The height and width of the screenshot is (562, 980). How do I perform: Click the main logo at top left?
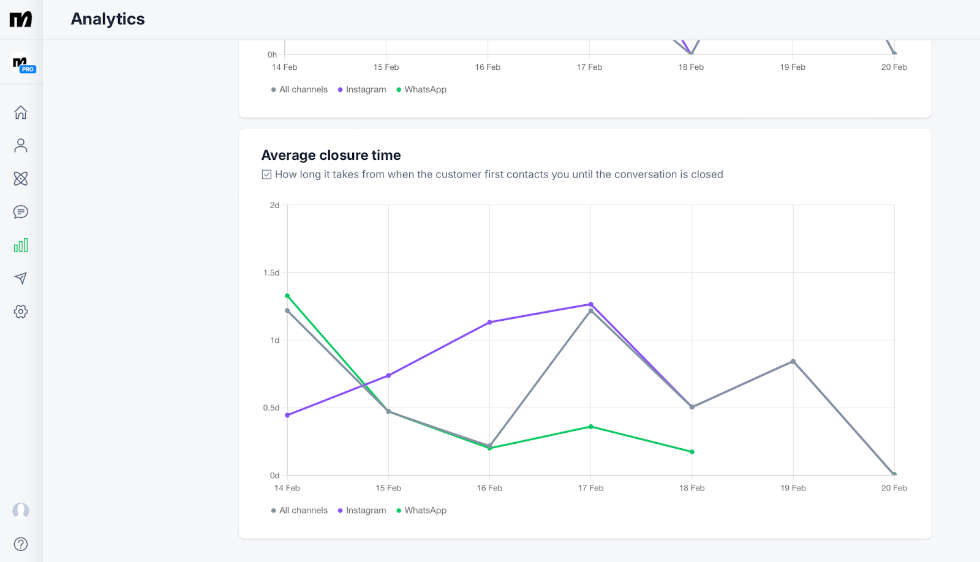[x=21, y=20]
